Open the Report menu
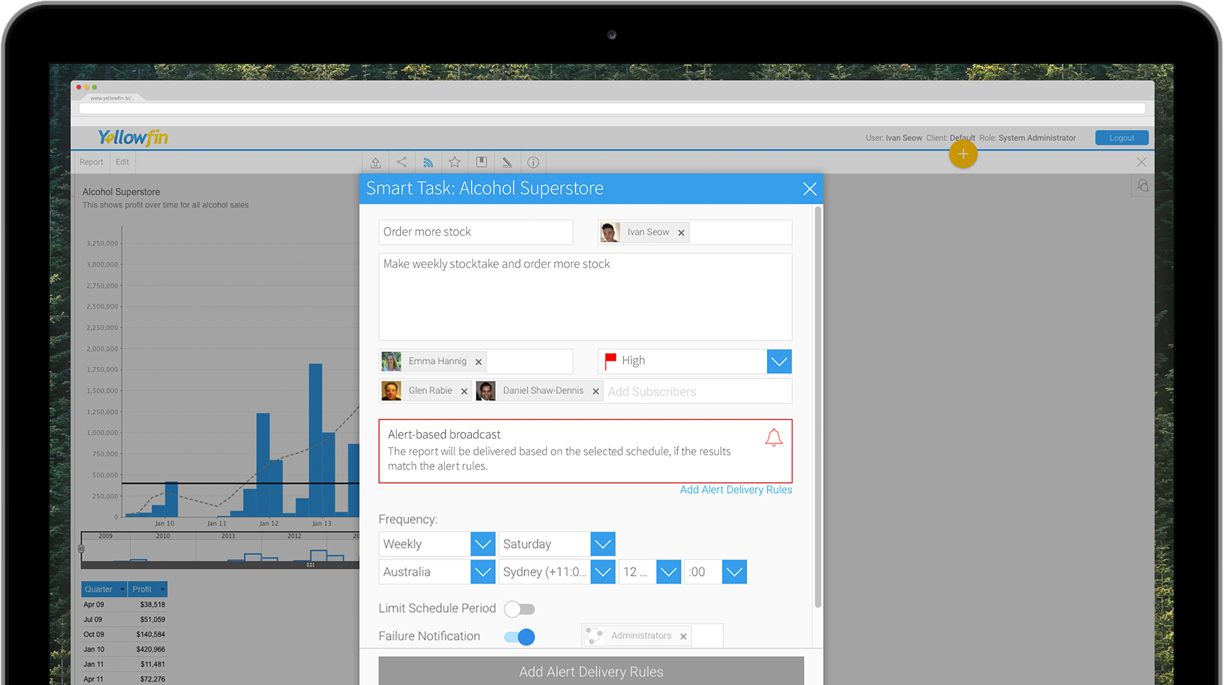Viewport: 1224px width, 685px height. click(x=92, y=162)
